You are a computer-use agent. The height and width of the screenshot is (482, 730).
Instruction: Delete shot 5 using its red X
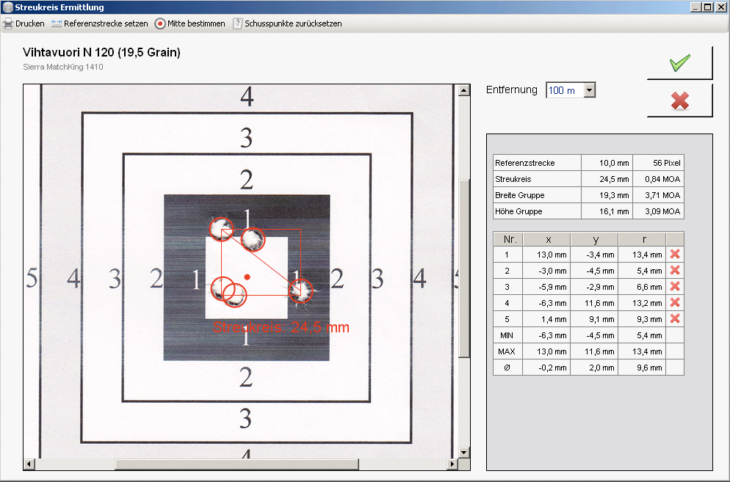point(675,318)
